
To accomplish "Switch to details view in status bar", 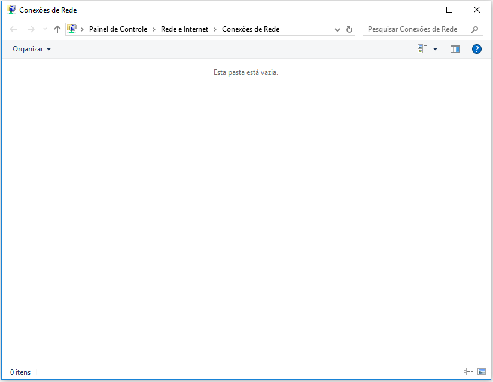I will click(468, 372).
